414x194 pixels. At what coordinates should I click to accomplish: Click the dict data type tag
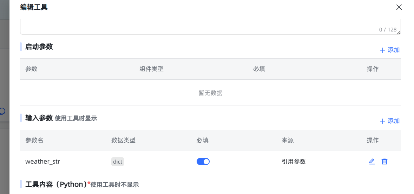pos(118,161)
